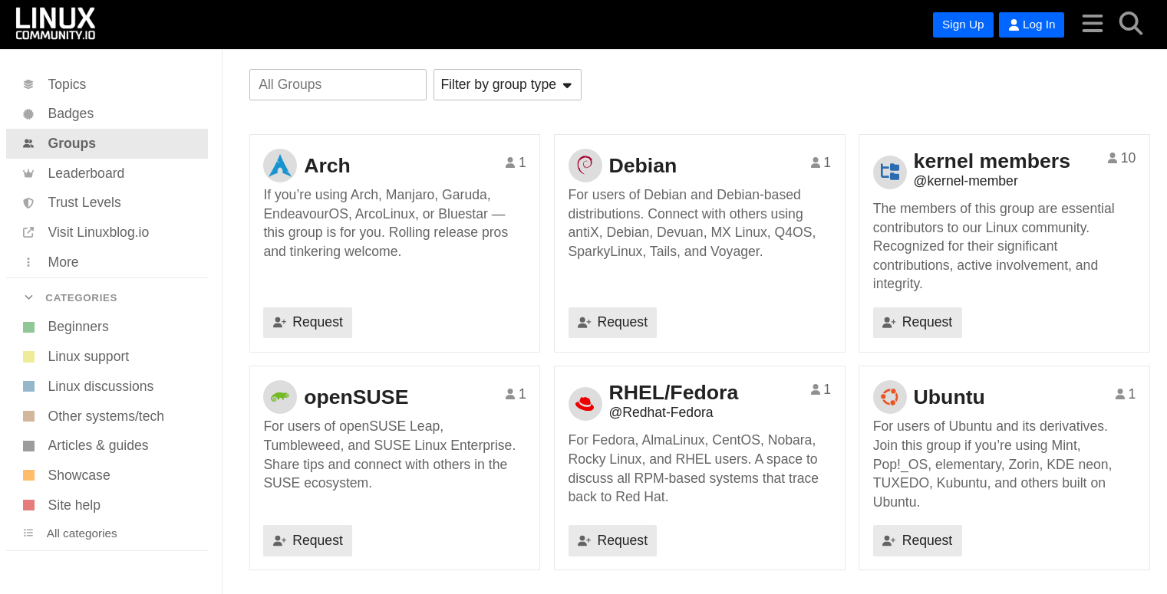Image resolution: width=1167 pixels, height=594 pixels.
Task: Click the Badges certificate icon
Action: 28,114
